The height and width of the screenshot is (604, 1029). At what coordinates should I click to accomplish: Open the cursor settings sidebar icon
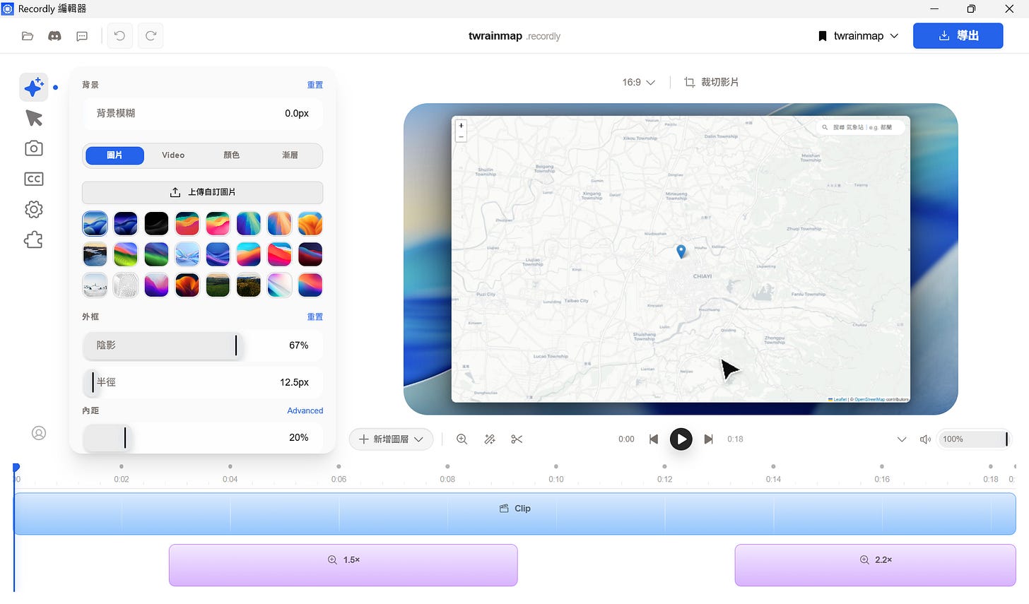[x=34, y=118]
